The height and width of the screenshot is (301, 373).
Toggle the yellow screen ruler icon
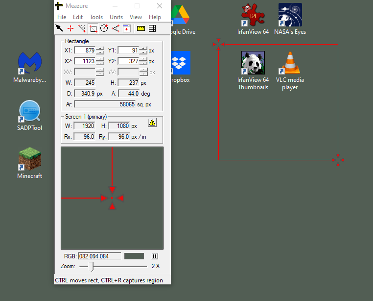[141, 28]
